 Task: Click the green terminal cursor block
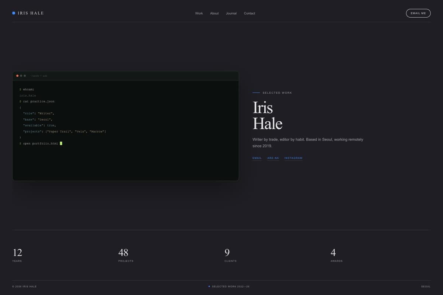pyautogui.click(x=61, y=143)
